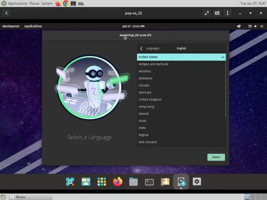Image resolution: width=267 pixels, height=200 pixels.
Task: Open Pop!_OS Applications menu in top bar
Action: (x=33, y=26)
